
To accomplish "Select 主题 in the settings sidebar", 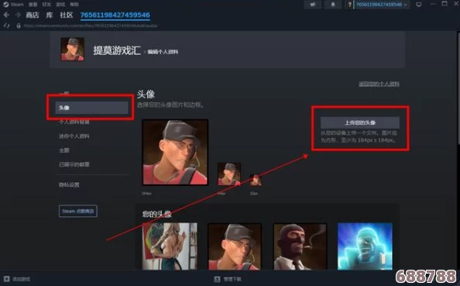I will click(x=64, y=150).
